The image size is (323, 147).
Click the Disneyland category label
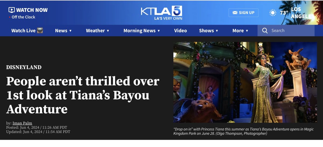click(x=24, y=67)
